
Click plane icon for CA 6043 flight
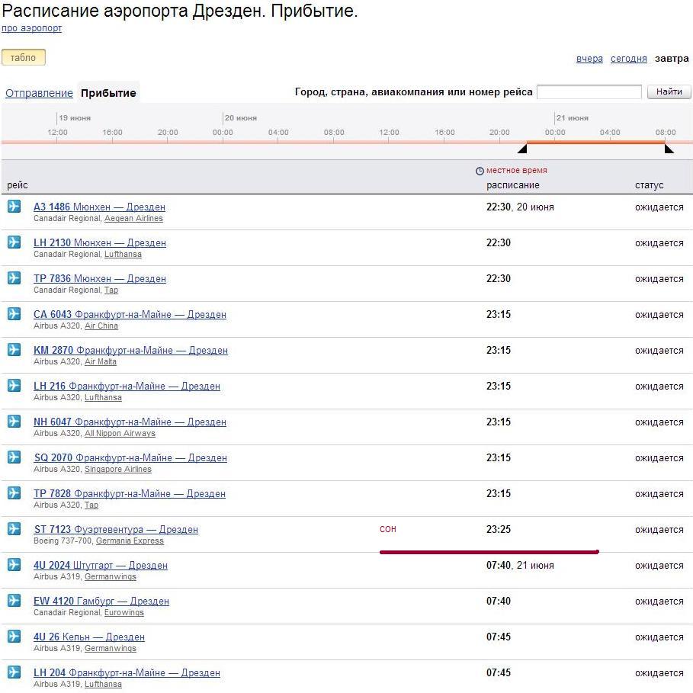(x=14, y=314)
